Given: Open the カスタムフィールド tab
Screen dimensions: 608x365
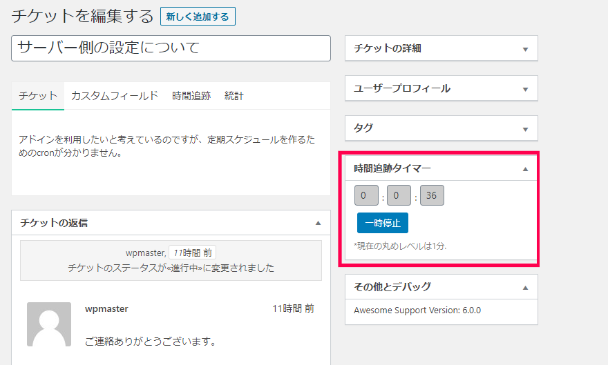Looking at the screenshot, I should click(x=115, y=96).
